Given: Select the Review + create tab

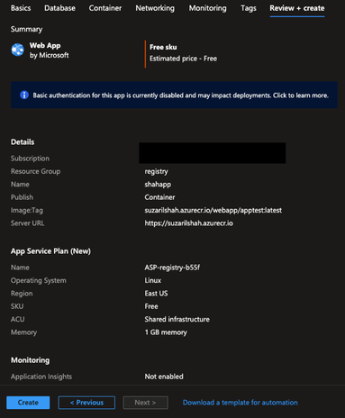Looking at the screenshot, I should [x=297, y=8].
